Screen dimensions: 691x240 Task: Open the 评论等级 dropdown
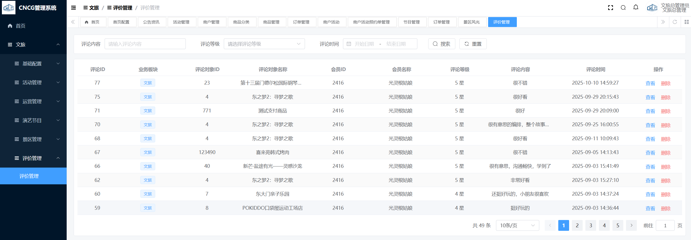(x=264, y=44)
